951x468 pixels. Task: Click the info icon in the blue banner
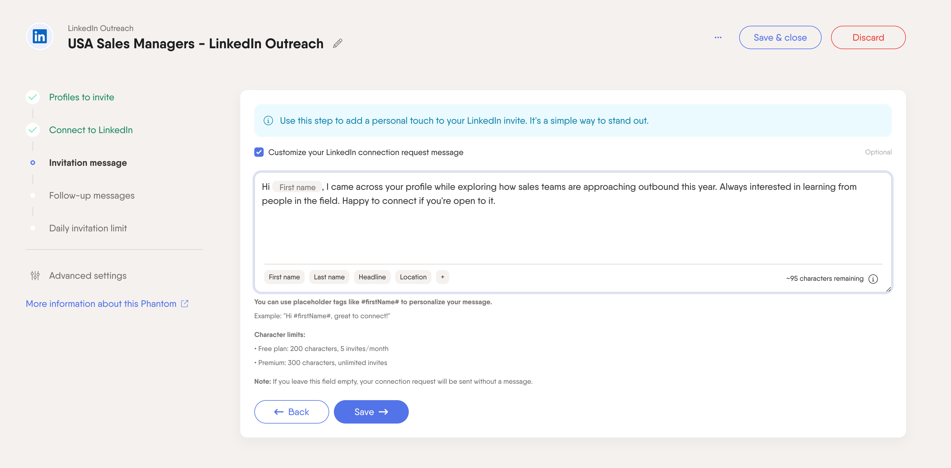(x=268, y=121)
